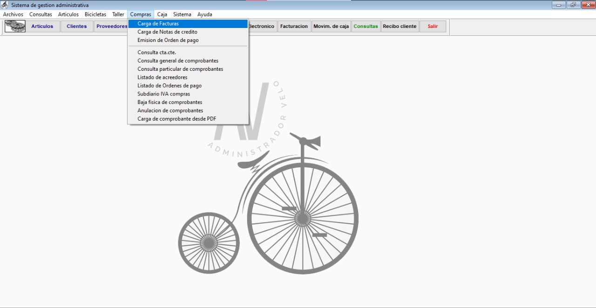Select Anulacion de comprobantes
This screenshot has height=308, width=596.
188,111
